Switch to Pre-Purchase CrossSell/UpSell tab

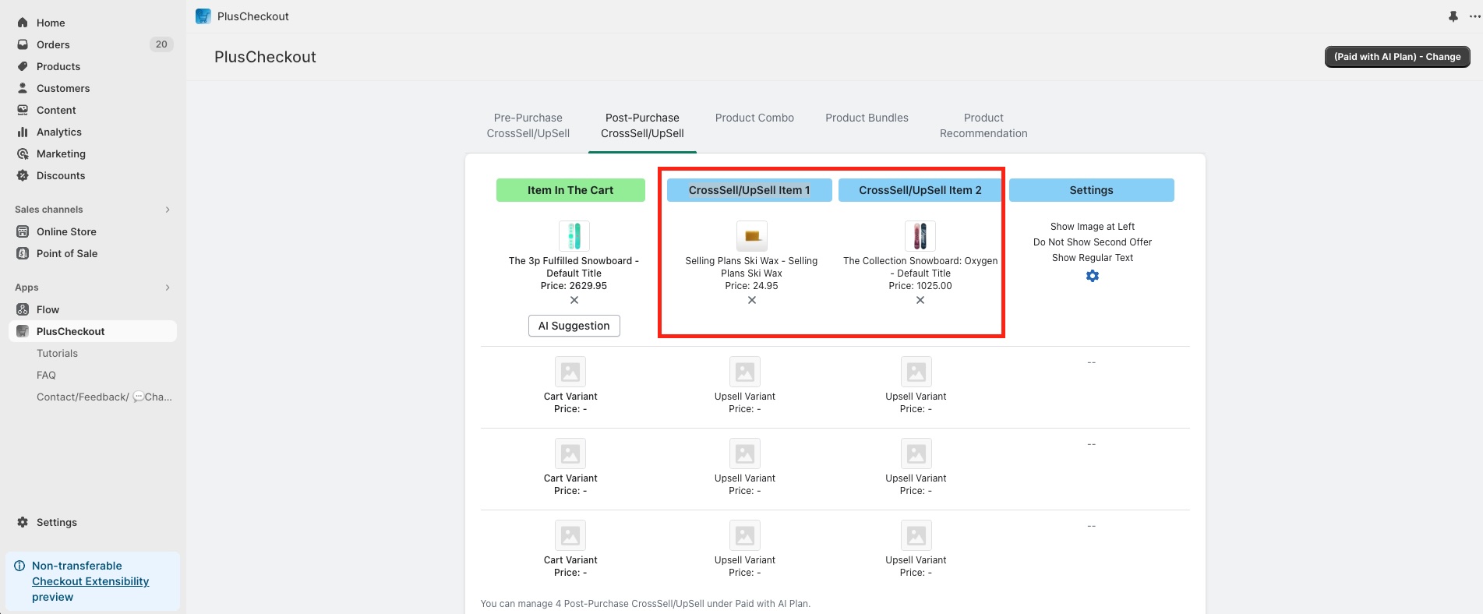528,125
